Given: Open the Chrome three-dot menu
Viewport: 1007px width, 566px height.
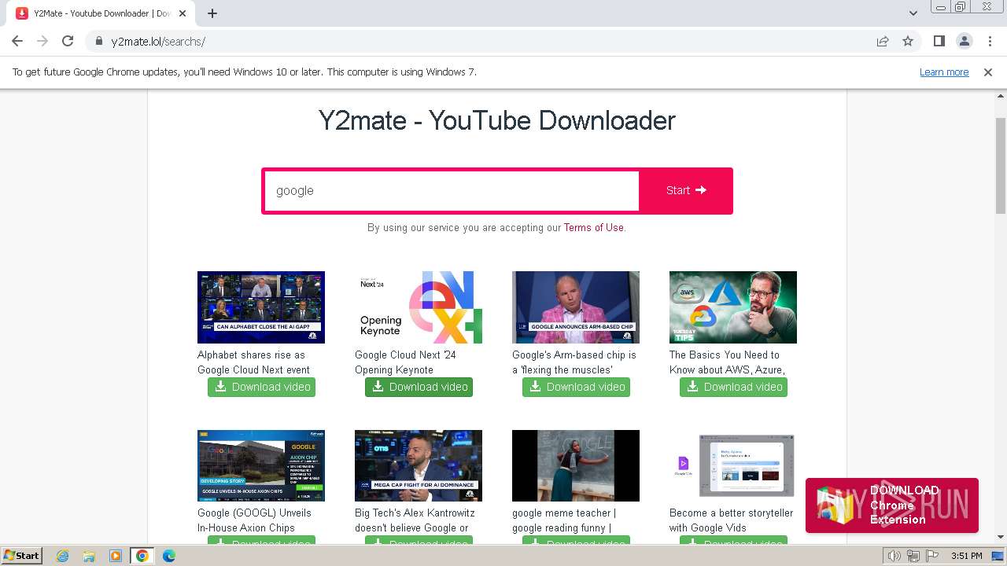Looking at the screenshot, I should (990, 42).
